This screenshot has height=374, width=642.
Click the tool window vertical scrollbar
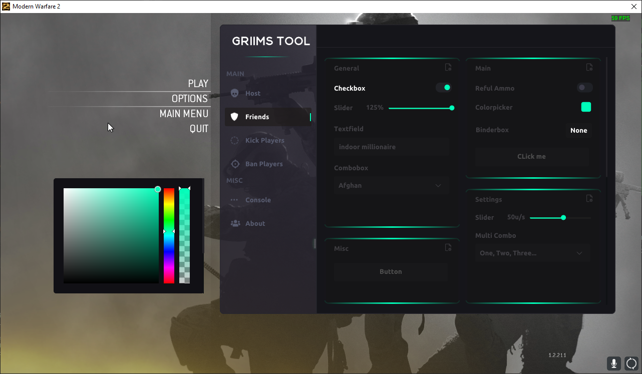coord(607,118)
